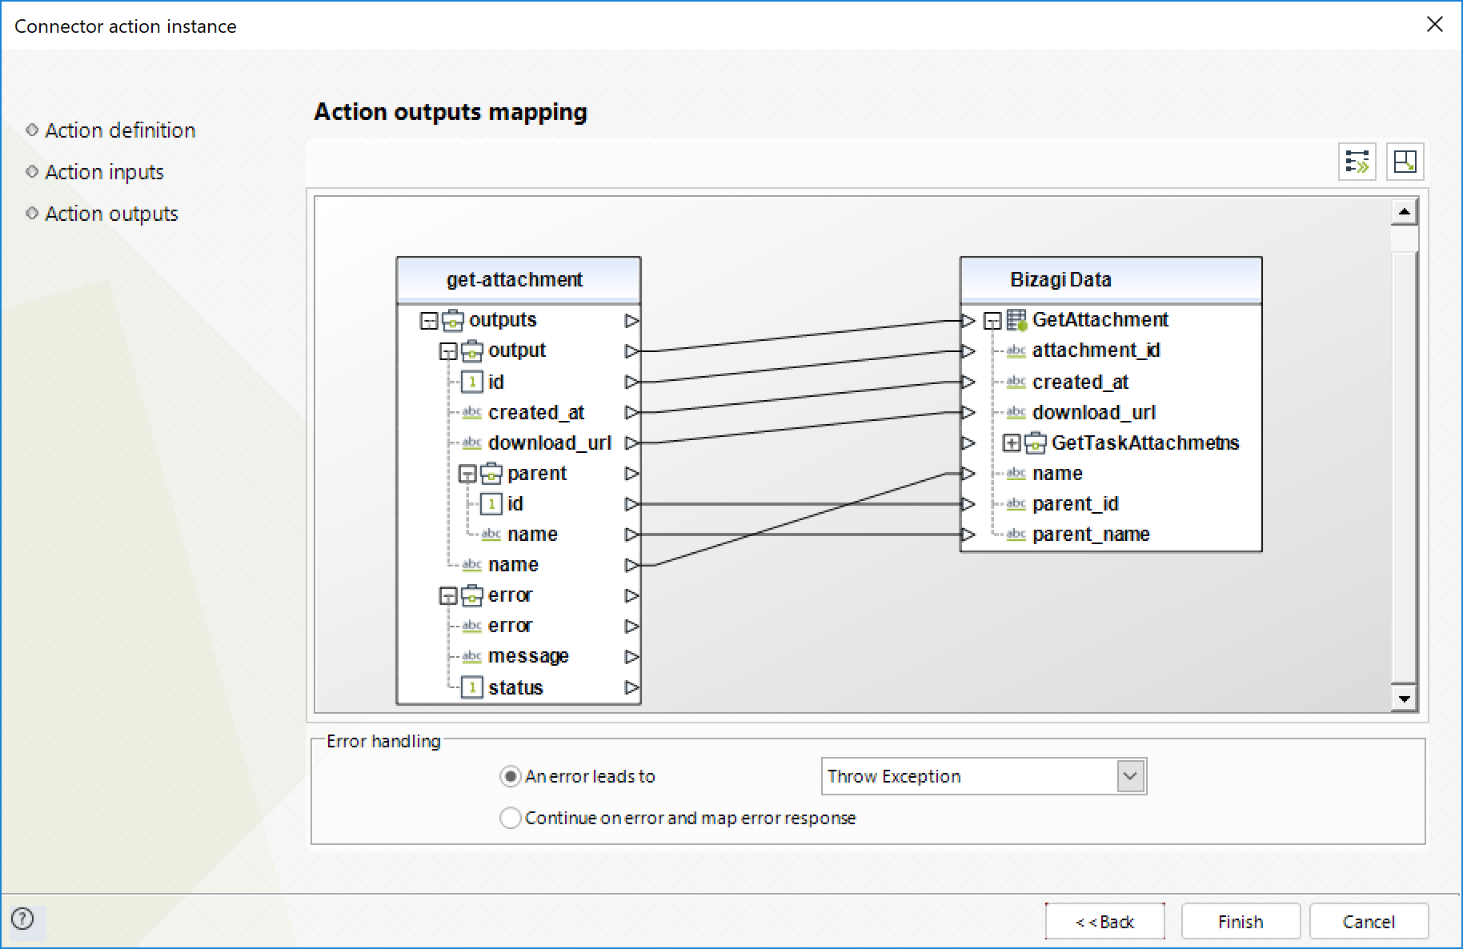Collapse the error folder node
1463x949 pixels.
click(x=448, y=596)
